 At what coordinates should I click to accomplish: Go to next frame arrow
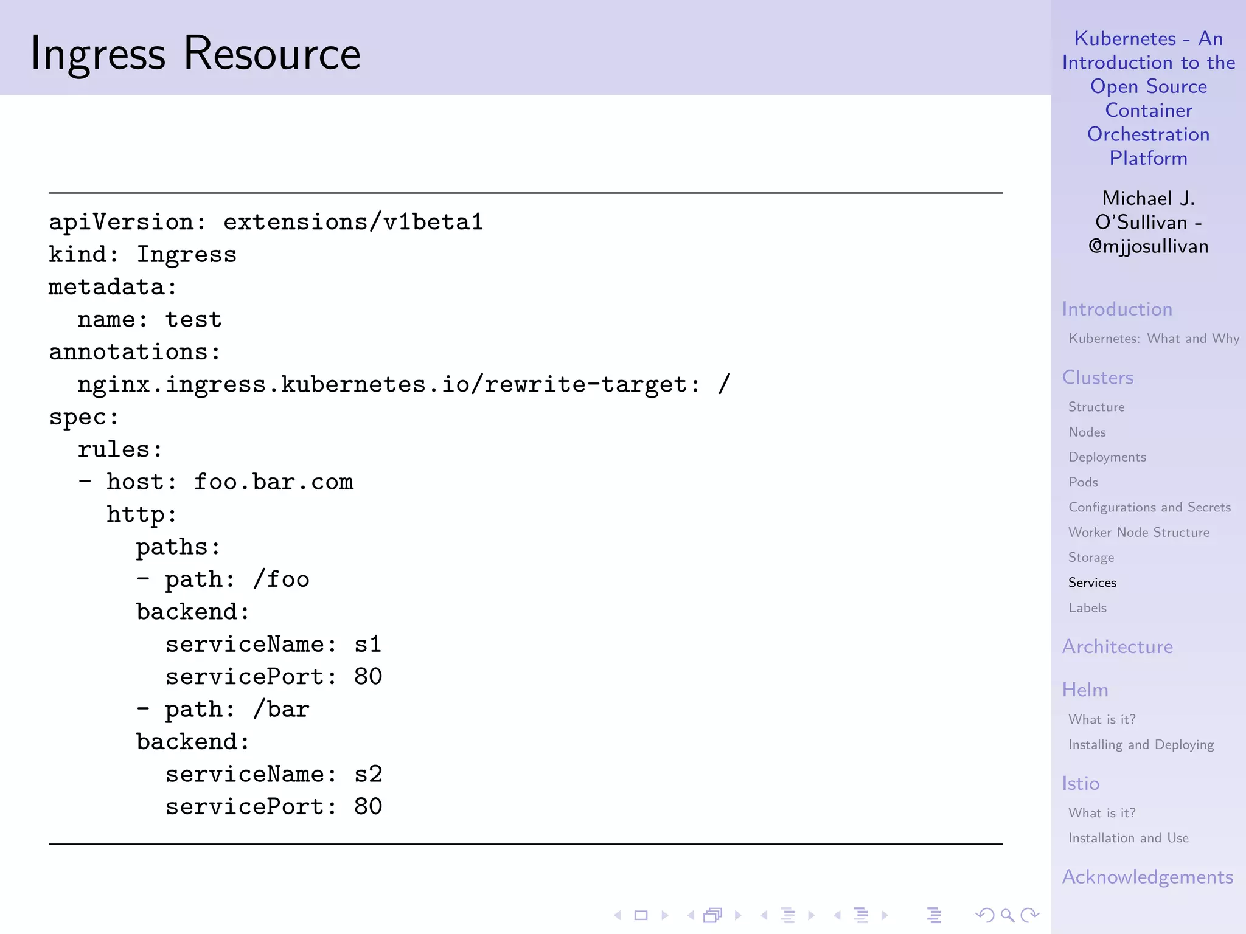(x=738, y=915)
